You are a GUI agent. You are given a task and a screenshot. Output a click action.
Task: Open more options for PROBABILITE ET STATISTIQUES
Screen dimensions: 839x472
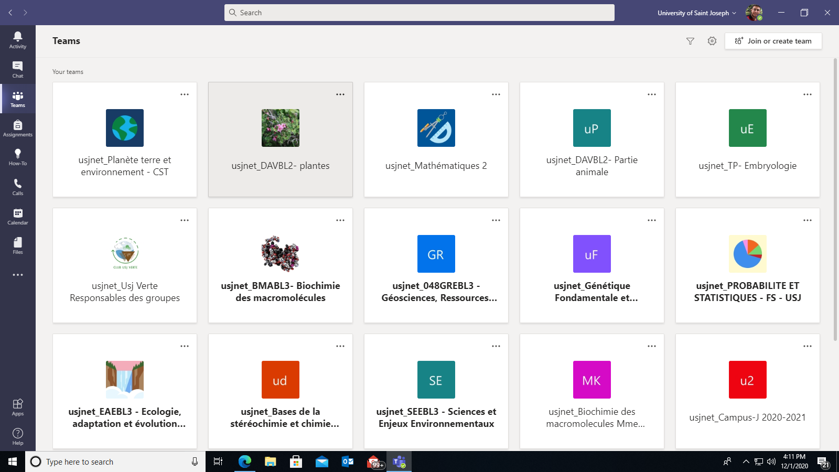[808, 220]
